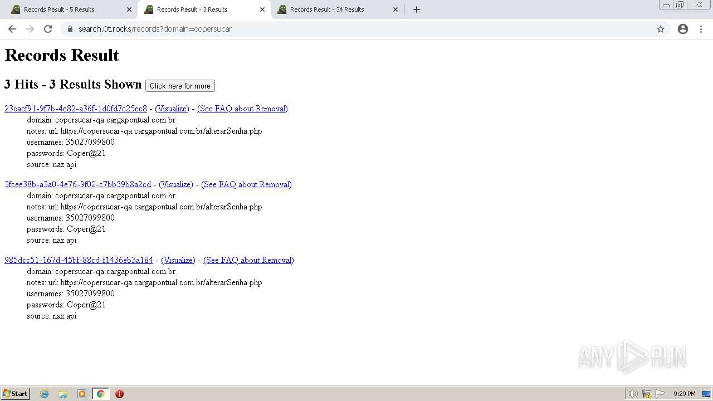Click the '3 Hits - 3 Results Shown' heading
Viewport: 713px width, 401px height.
[73, 85]
